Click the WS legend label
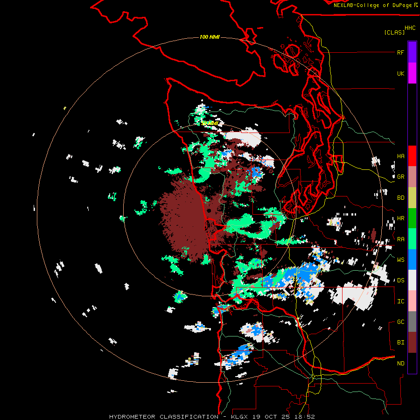This screenshot has width=420, height=420. tap(400, 260)
